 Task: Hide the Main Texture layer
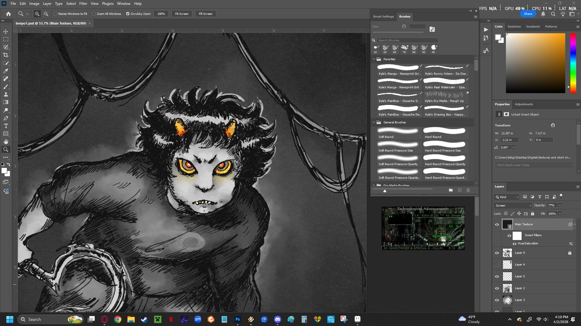[x=497, y=224]
